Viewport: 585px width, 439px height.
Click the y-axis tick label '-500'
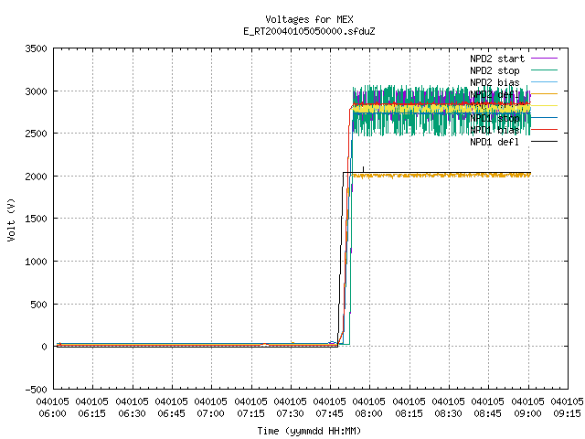point(37,390)
